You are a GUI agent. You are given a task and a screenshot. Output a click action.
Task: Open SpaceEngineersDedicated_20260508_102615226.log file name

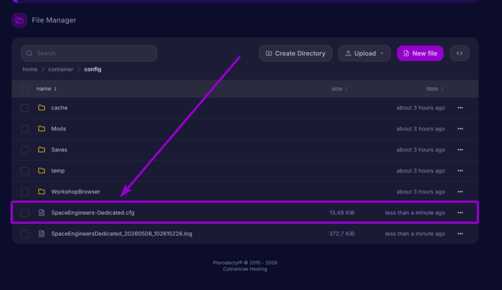tap(122, 234)
